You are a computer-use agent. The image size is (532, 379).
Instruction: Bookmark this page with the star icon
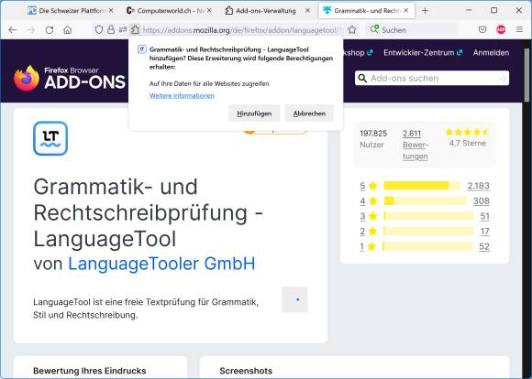(x=352, y=30)
